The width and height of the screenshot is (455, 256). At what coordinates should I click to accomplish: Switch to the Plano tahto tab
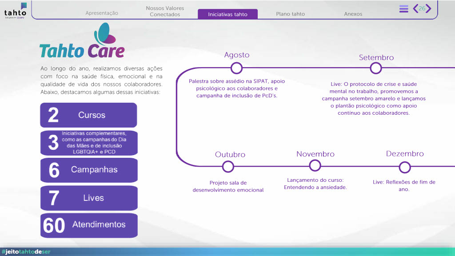point(290,14)
